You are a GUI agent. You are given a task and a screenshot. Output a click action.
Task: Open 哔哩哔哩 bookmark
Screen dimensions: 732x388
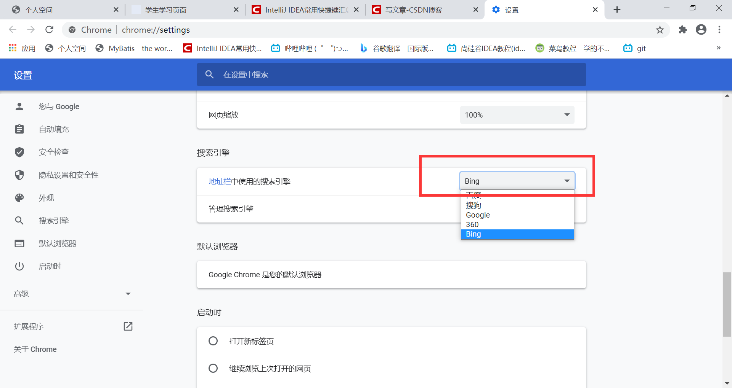coord(310,48)
